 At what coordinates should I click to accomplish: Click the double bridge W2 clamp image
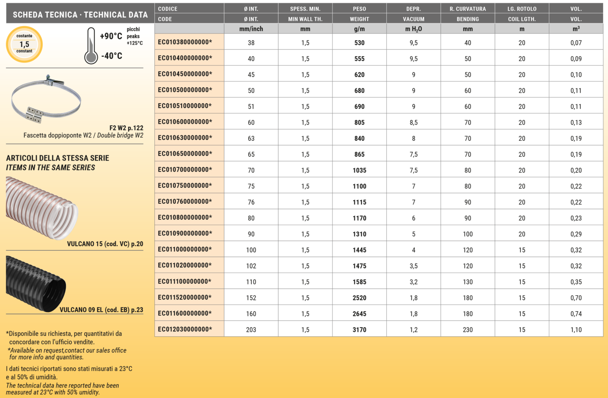[x=46, y=99]
